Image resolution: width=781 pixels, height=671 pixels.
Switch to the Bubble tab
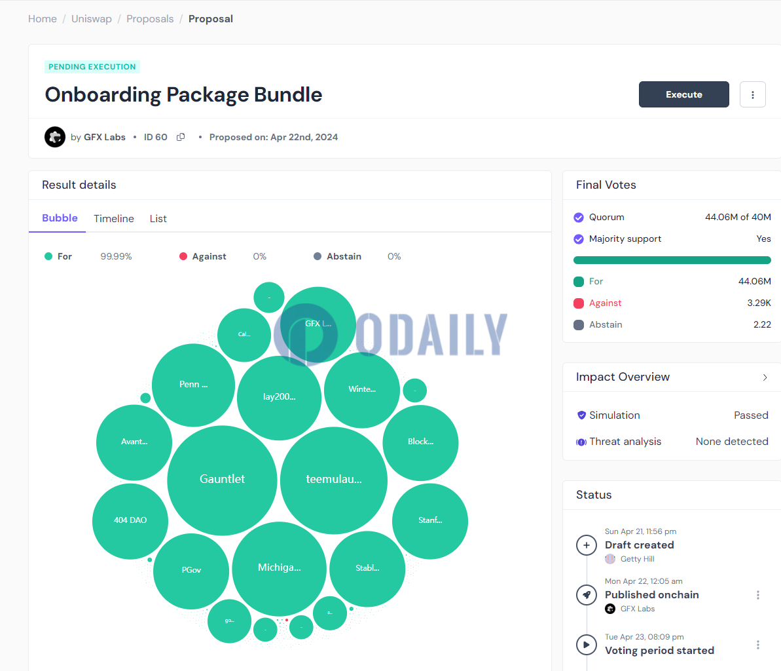tap(60, 218)
